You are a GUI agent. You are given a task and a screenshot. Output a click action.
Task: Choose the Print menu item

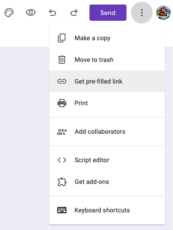[107, 103]
